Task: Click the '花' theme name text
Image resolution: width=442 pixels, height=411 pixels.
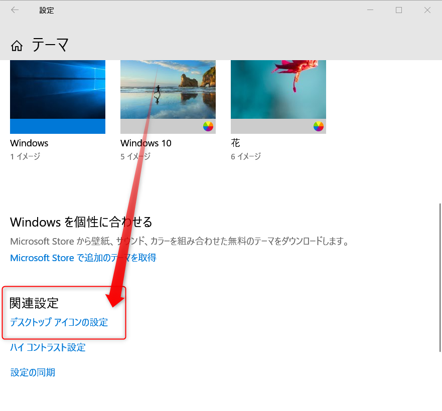Action: pyautogui.click(x=235, y=143)
